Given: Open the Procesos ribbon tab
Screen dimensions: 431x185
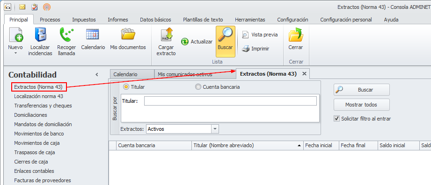Looking at the screenshot, I should click(x=50, y=20).
